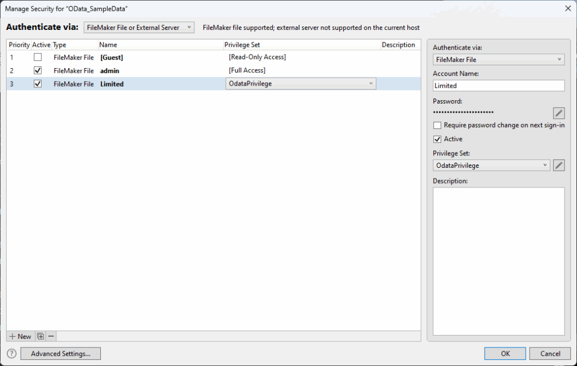Click the pencil icon beside the password field
577x366 pixels.
pyautogui.click(x=558, y=113)
